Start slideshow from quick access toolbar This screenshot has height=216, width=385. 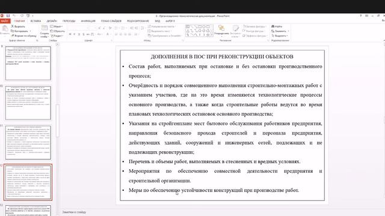tap(28, 16)
